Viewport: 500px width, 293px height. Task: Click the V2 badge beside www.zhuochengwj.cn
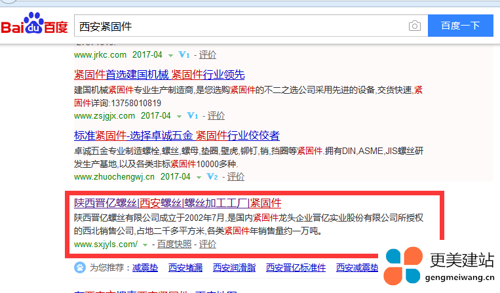click(212, 176)
